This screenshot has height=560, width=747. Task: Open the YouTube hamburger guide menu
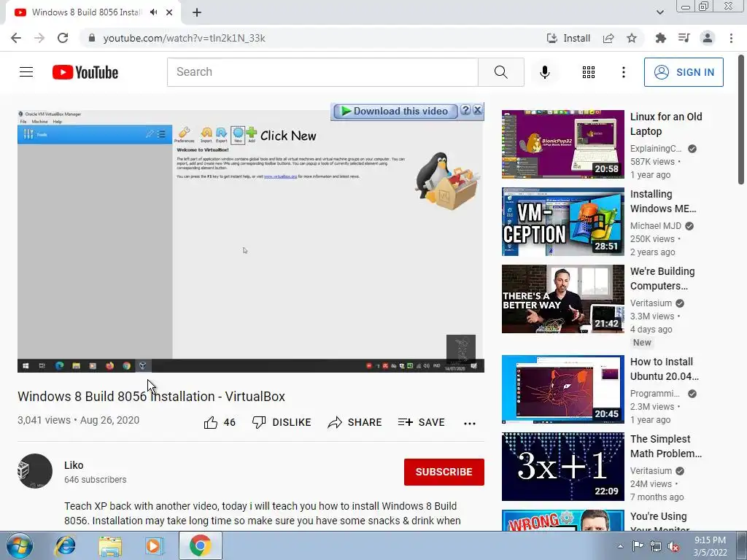pos(26,72)
